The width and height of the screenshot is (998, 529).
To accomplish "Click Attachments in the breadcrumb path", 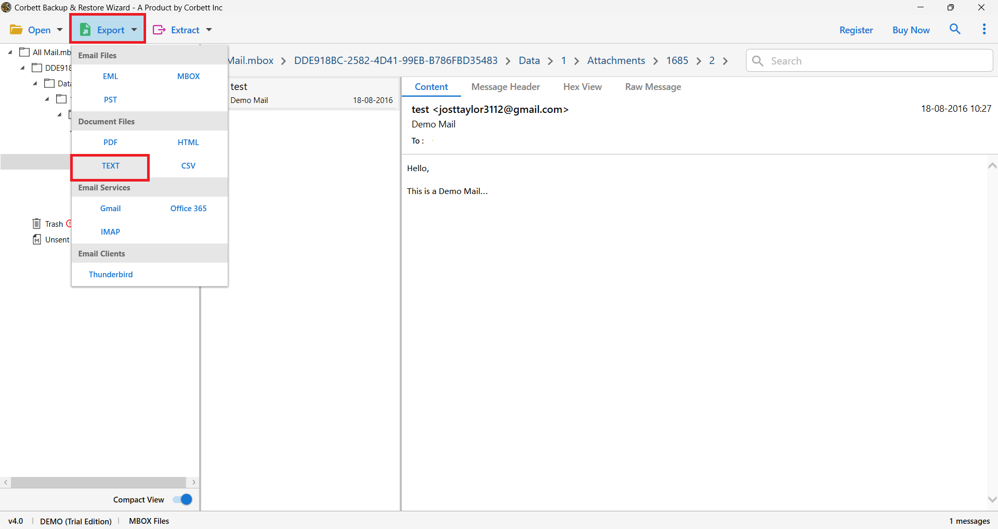I will pos(616,60).
